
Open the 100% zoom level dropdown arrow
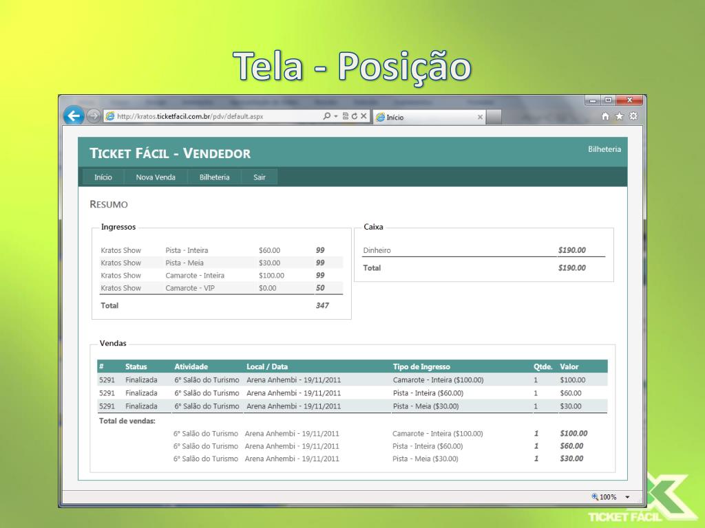627,497
